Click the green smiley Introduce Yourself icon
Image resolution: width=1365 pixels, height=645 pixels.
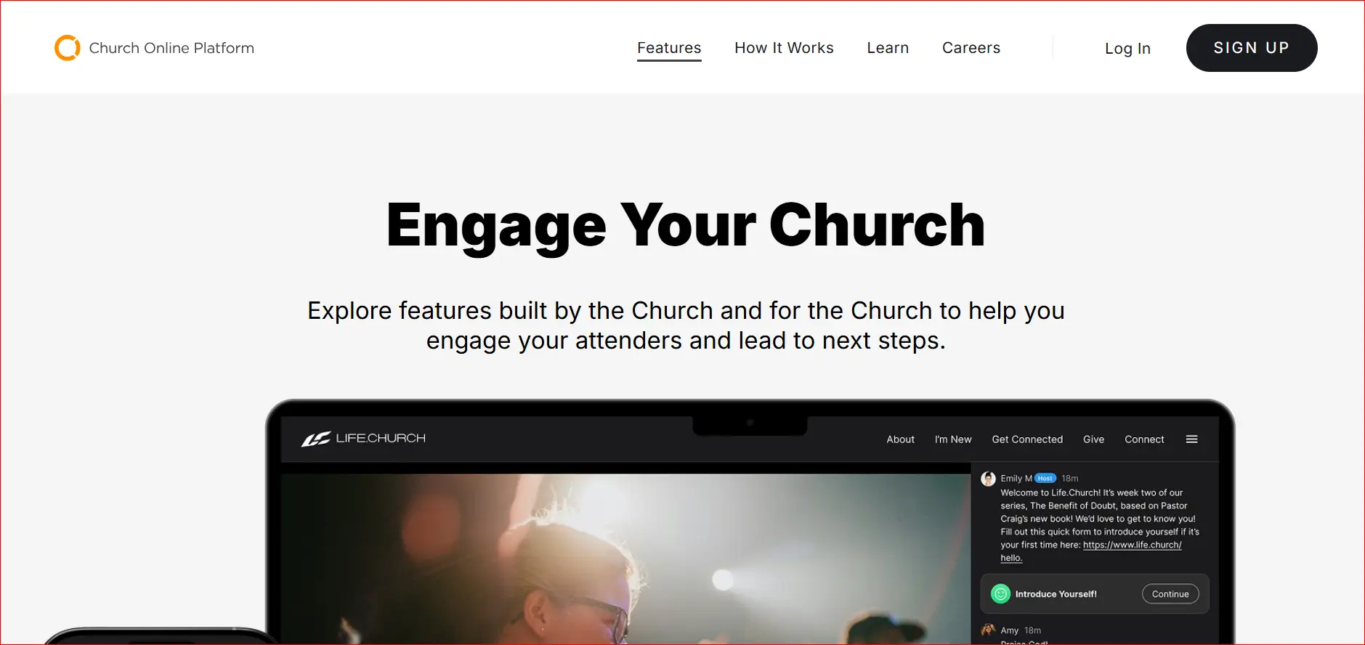click(x=1000, y=594)
